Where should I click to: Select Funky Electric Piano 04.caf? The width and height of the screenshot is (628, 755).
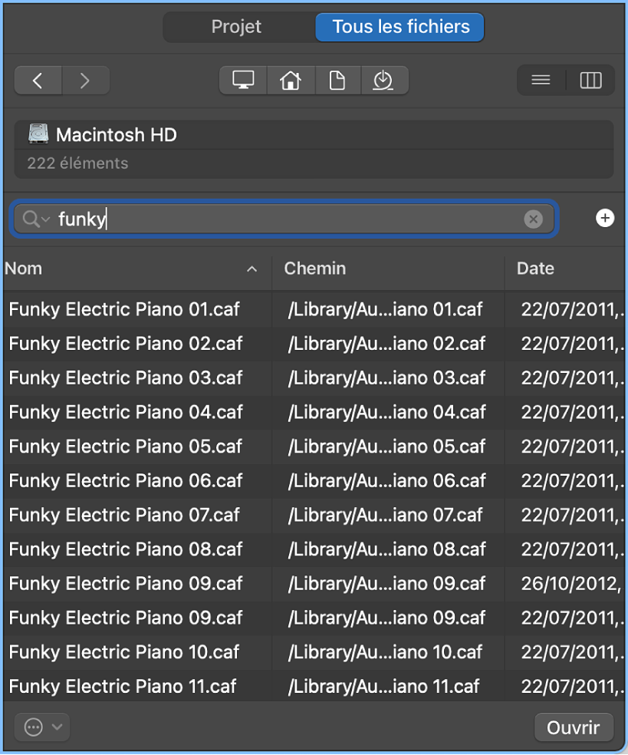click(x=126, y=412)
